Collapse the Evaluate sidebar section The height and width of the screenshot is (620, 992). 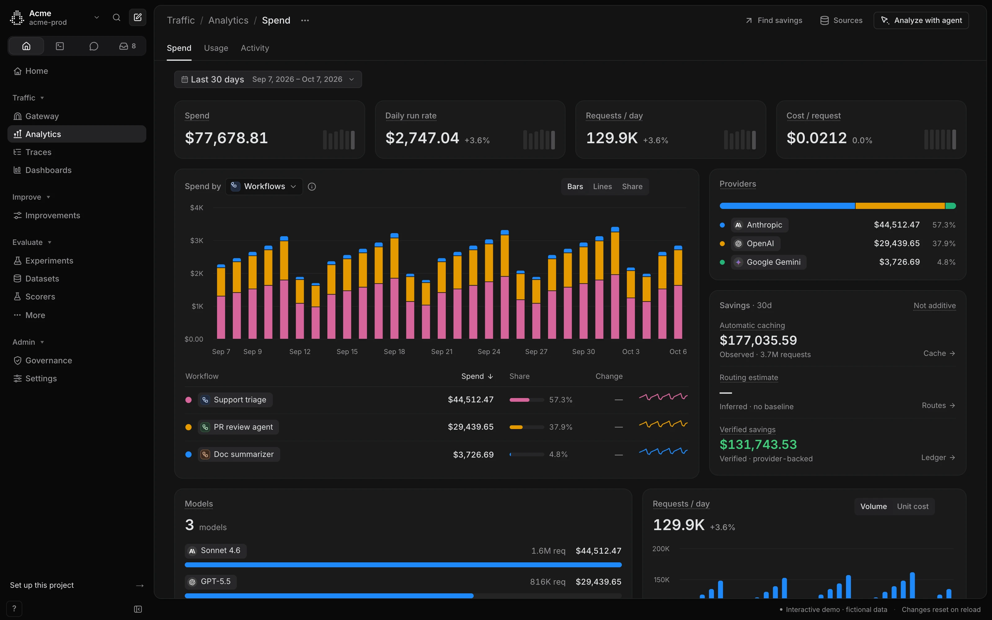tap(32, 242)
